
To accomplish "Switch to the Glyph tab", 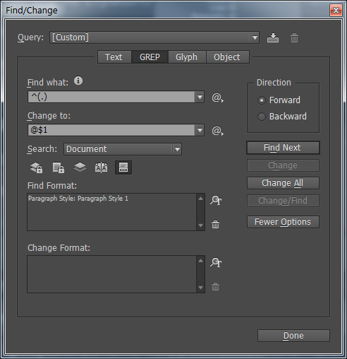I will tap(187, 57).
